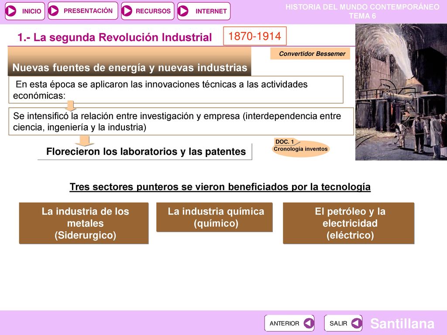The image size is (447, 335).
Task: Click the 1870-1914 date box
Action: tap(254, 36)
